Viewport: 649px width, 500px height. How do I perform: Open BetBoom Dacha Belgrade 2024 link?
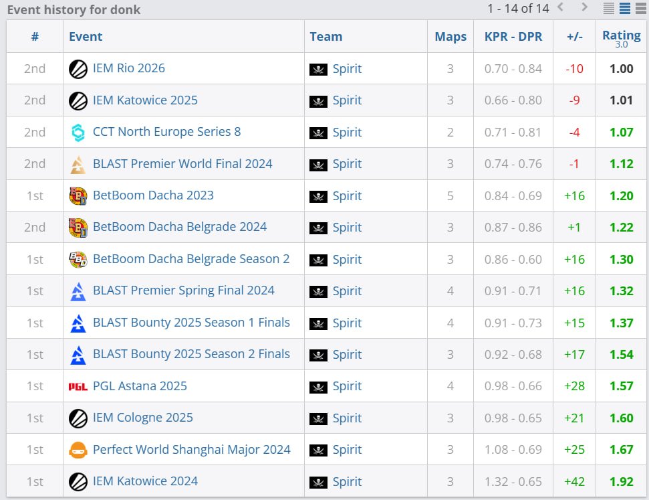click(x=180, y=227)
